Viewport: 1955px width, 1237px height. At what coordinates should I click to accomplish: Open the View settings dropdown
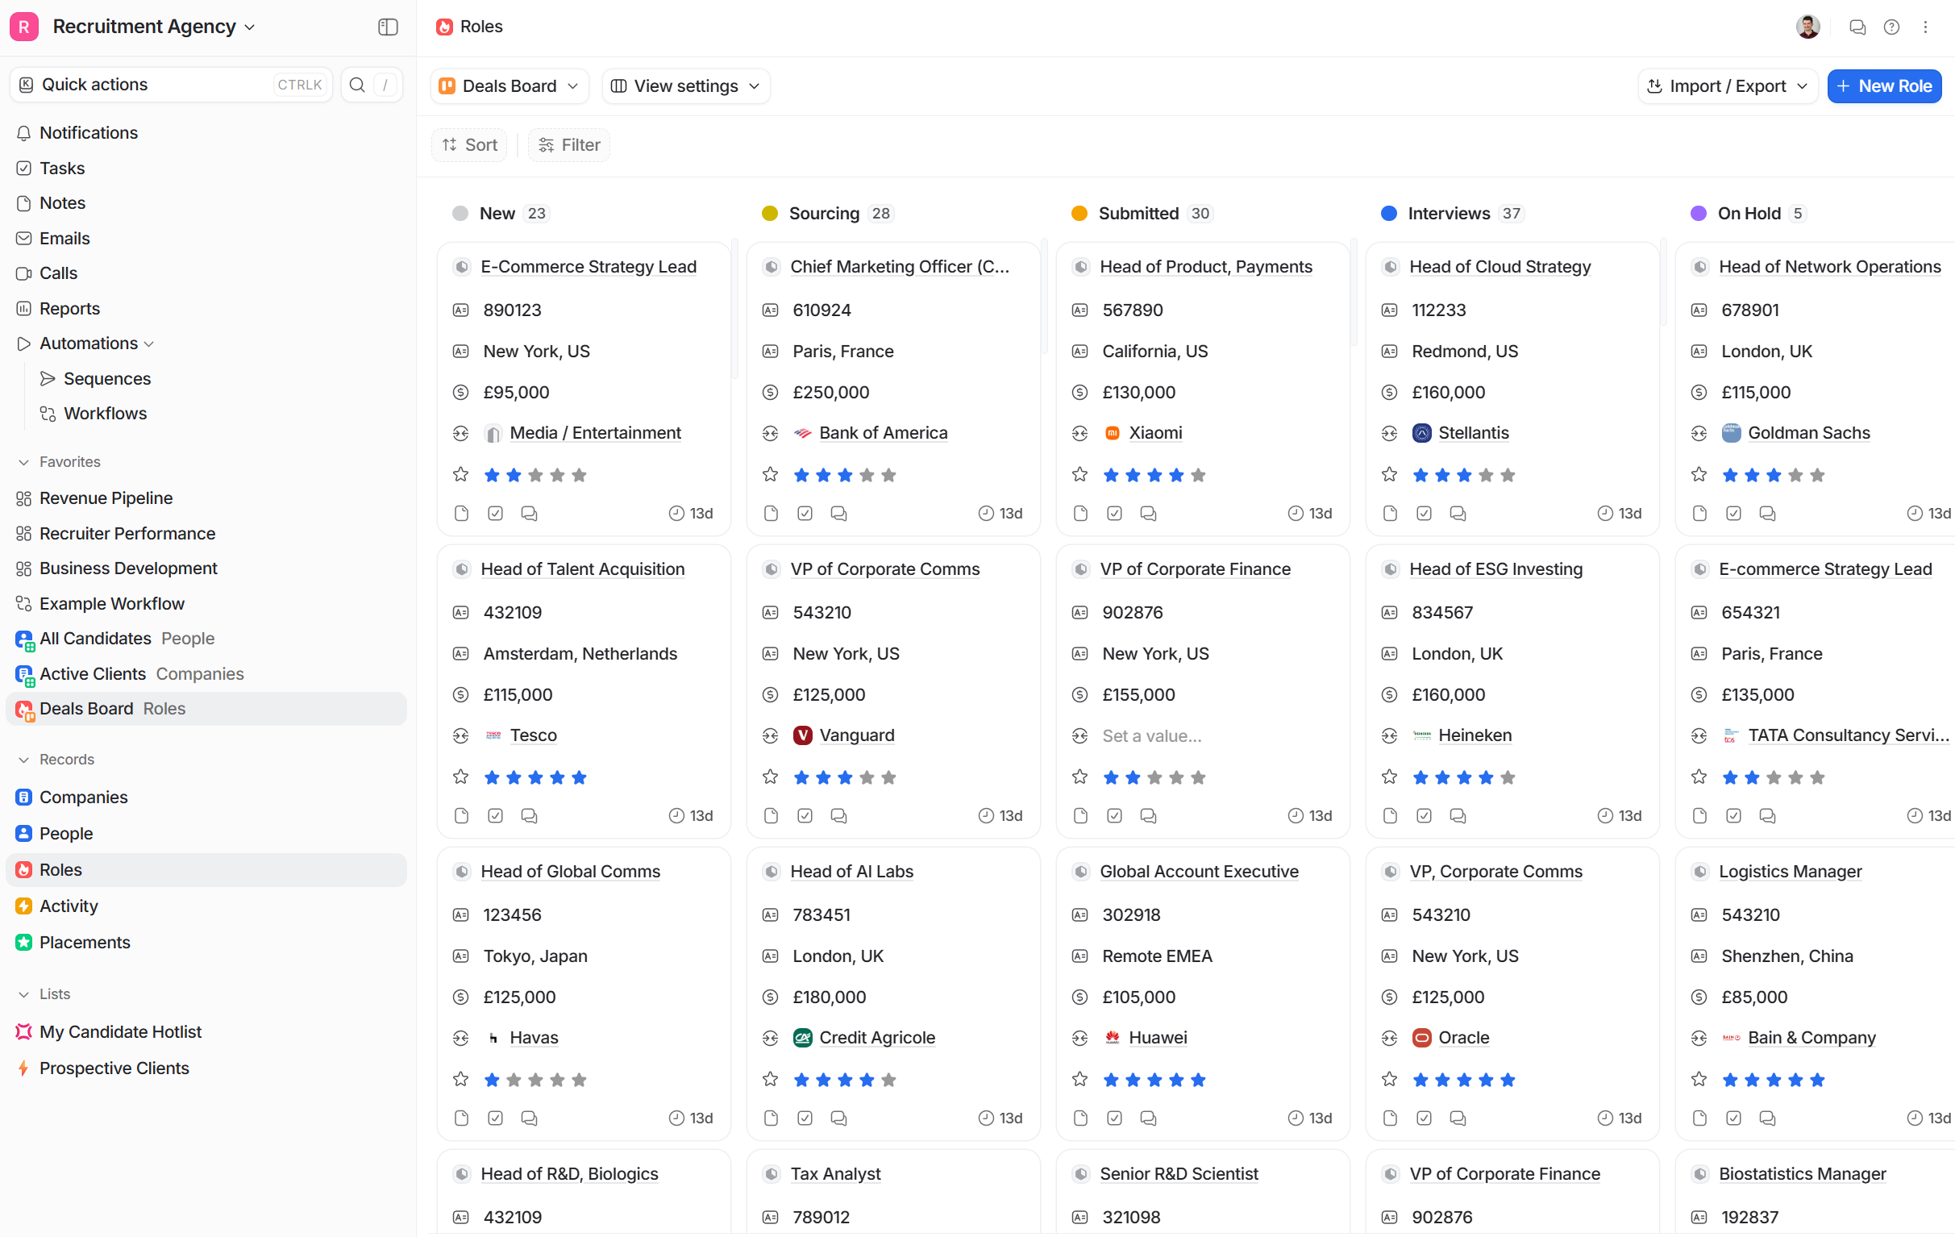[686, 86]
